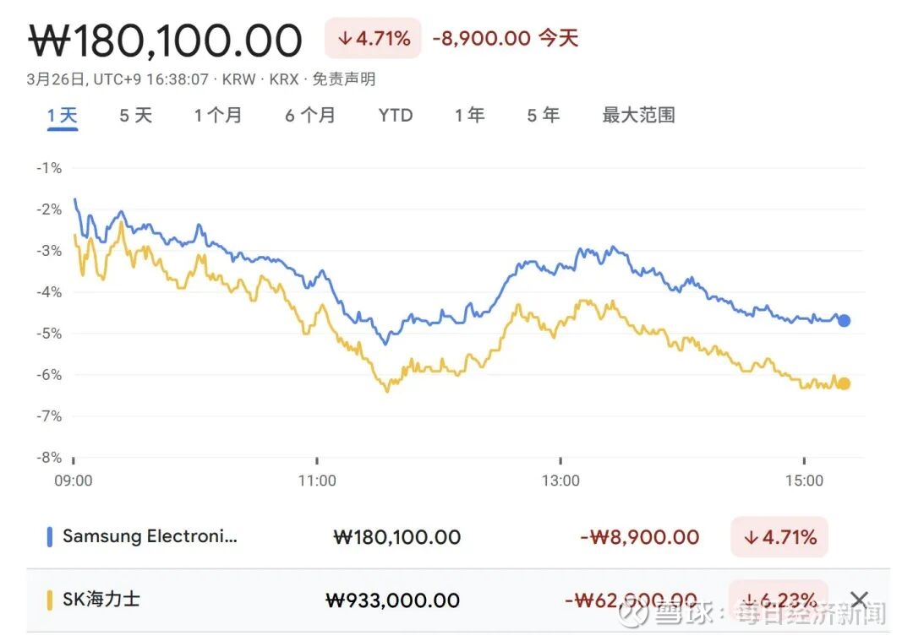Select the 最大范围 range tab
The image size is (913, 641).
[x=638, y=115]
